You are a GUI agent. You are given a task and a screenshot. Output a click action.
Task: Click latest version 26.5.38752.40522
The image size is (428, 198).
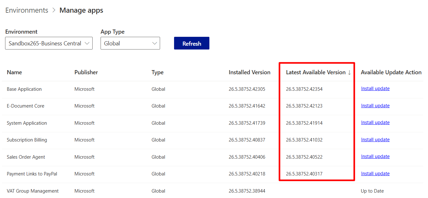click(304, 157)
